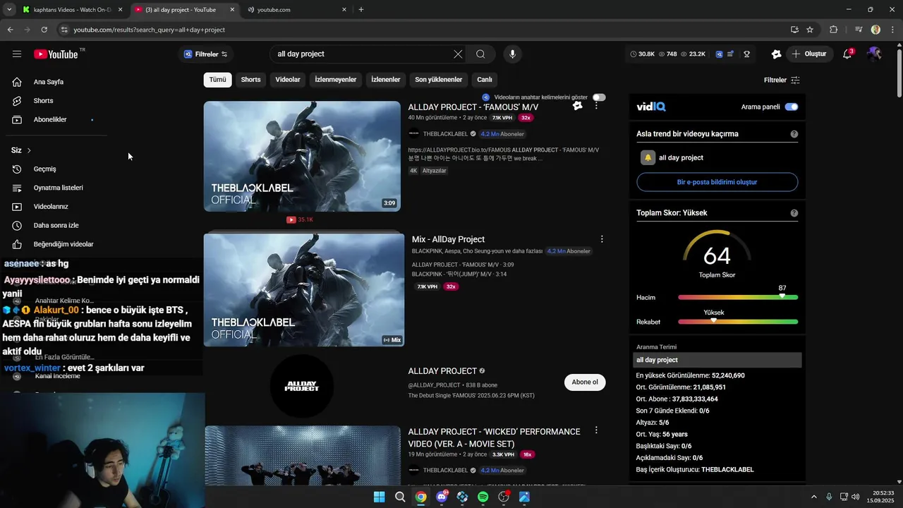Open the Chrome extensions puzzle icon
This screenshot has height=508, width=903.
[834, 30]
